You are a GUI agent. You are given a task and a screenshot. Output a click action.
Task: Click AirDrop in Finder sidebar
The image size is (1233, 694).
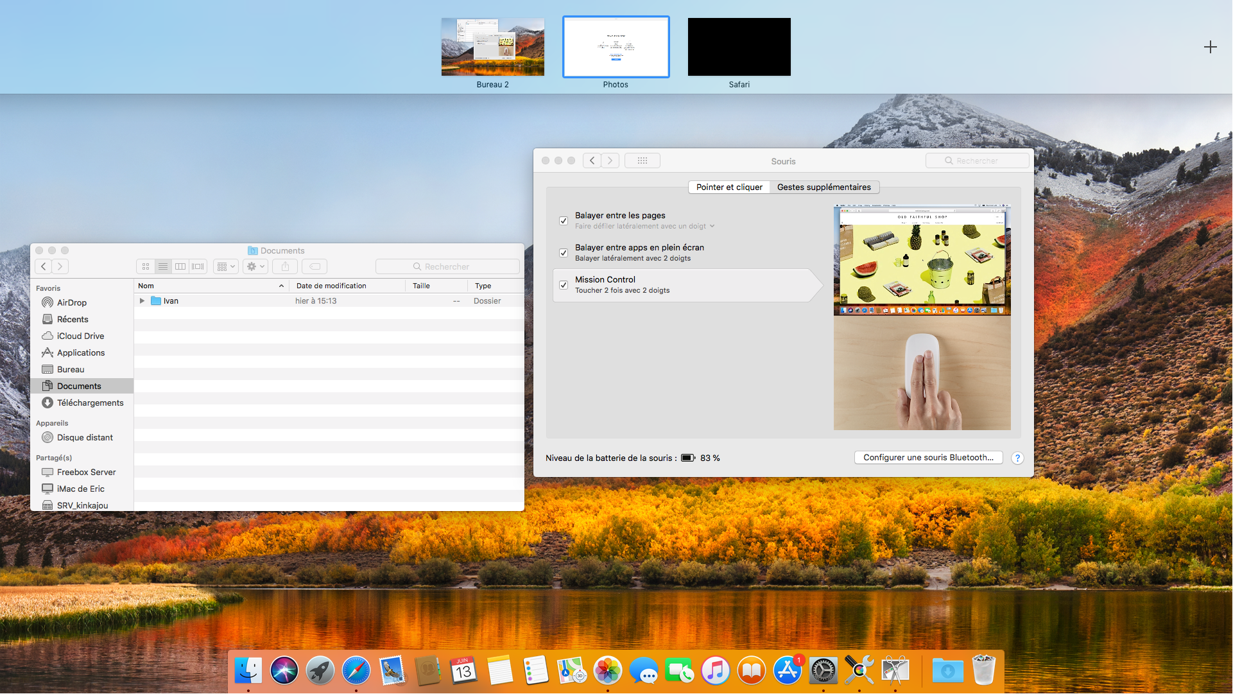pos(71,302)
